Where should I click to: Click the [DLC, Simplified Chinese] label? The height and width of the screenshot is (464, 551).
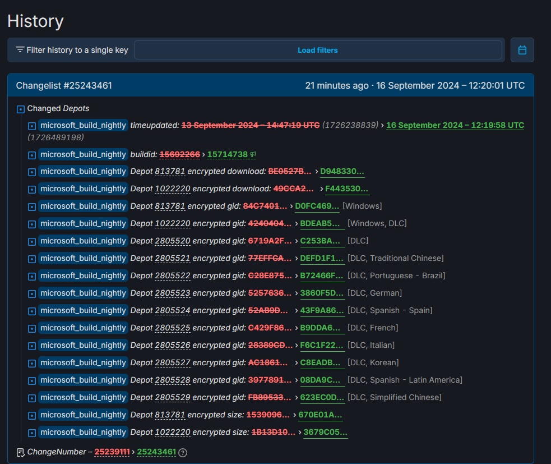click(x=394, y=397)
